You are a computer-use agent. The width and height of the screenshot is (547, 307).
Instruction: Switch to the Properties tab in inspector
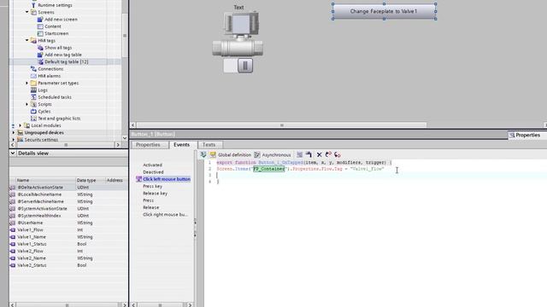click(x=148, y=144)
